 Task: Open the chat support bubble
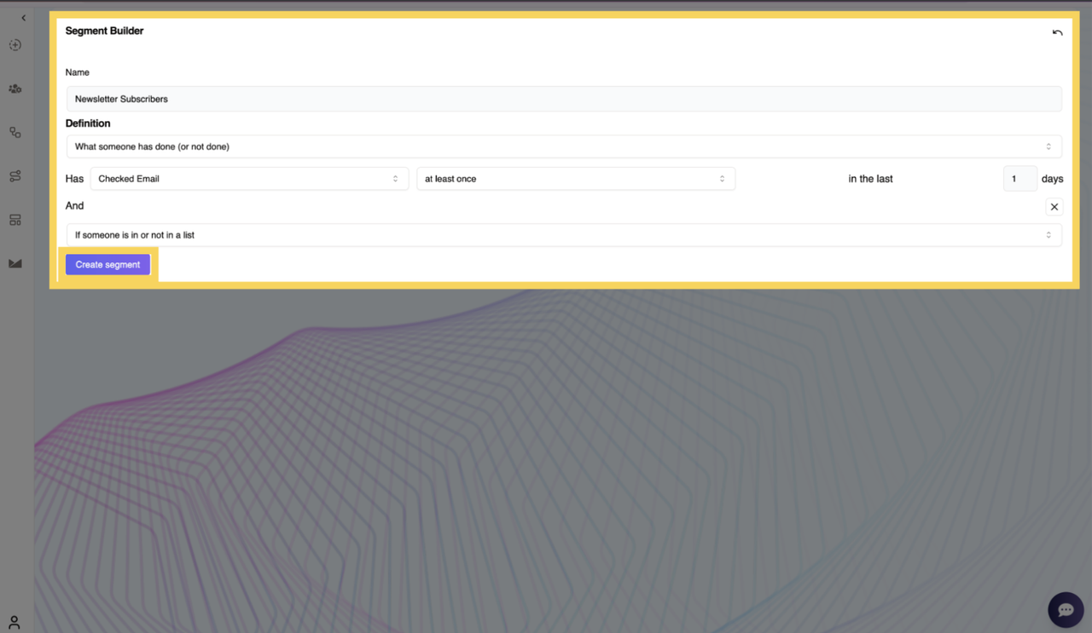(1066, 610)
